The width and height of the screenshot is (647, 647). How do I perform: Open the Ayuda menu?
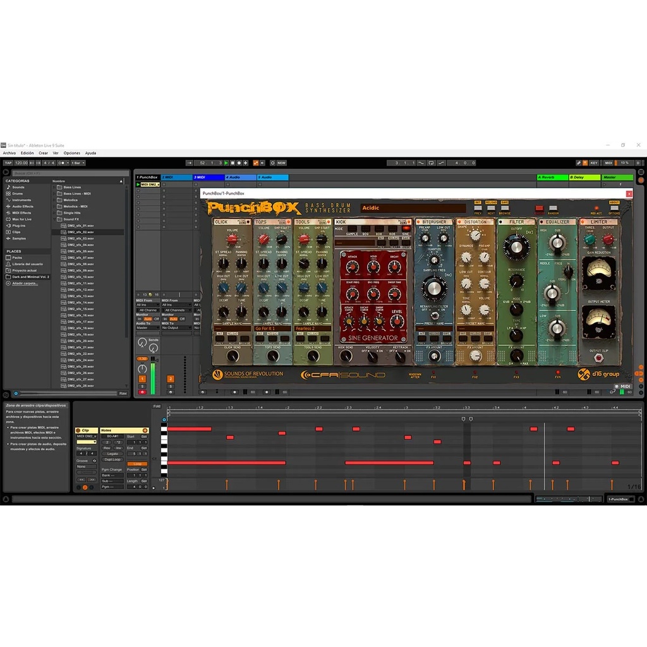pos(90,153)
